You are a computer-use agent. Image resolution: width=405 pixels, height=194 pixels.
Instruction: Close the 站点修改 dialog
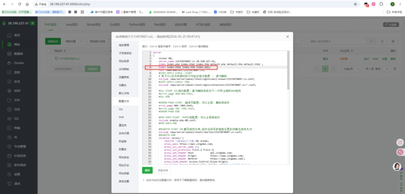point(287,37)
